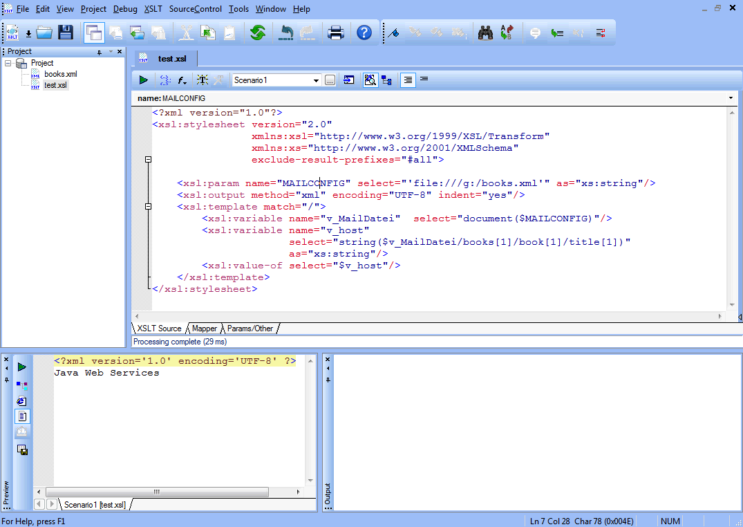Click the editor vertical scrollbar down arrow
The image size is (743, 527).
pyautogui.click(x=732, y=305)
